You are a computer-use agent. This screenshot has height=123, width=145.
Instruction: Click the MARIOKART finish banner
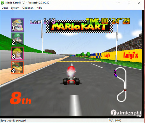coord(79,26)
